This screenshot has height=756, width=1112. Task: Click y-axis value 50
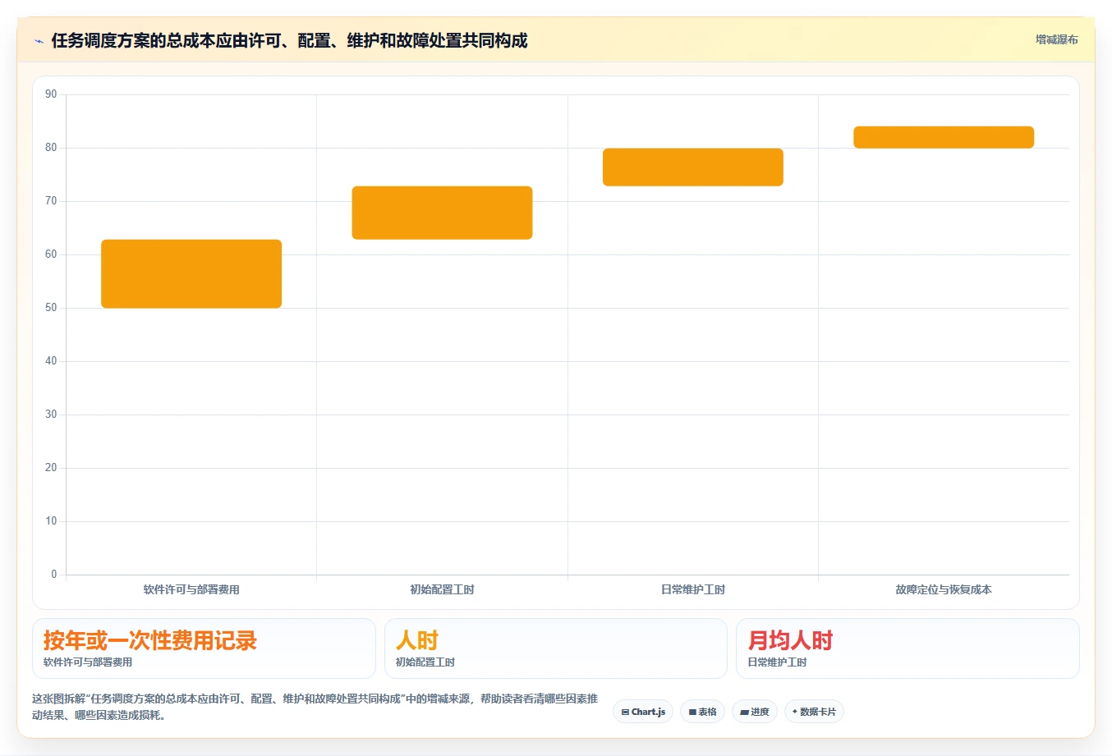point(51,308)
